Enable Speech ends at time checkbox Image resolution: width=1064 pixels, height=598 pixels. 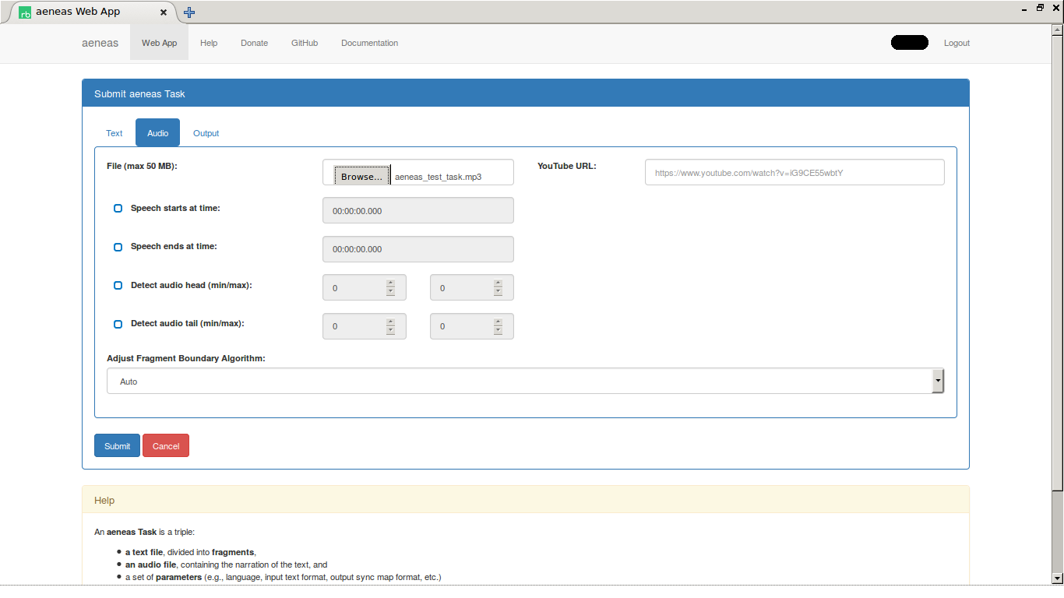coord(118,247)
